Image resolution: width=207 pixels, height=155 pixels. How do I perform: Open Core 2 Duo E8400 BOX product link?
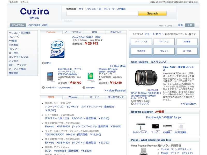tap(86, 37)
